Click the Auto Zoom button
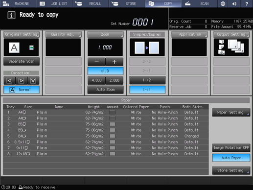This screenshot has width=253, height=190. coord(105,90)
